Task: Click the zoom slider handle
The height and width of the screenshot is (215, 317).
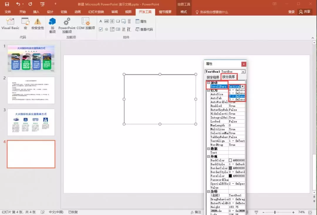Action: coord(275,212)
